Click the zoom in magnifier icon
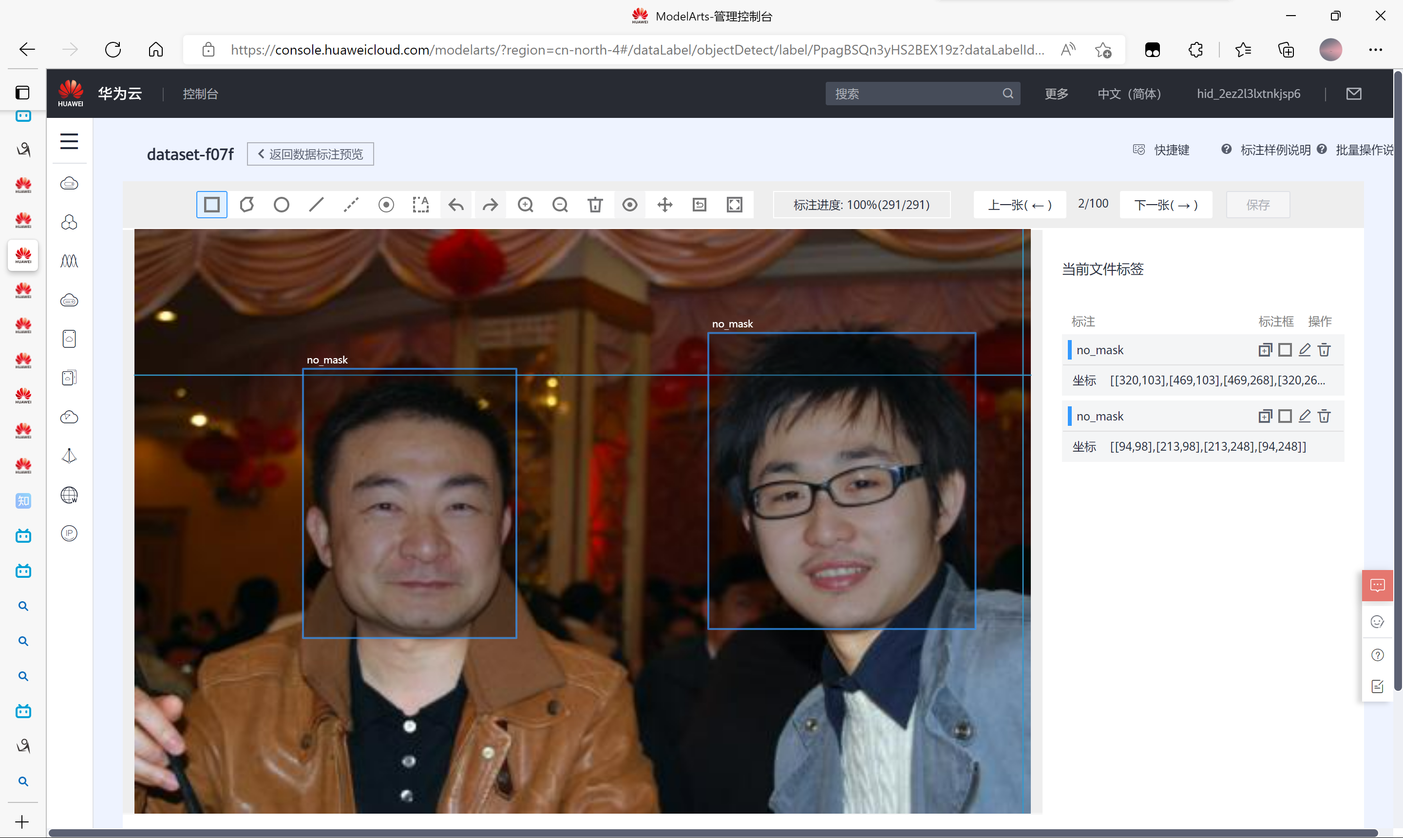This screenshot has width=1403, height=838. [525, 205]
